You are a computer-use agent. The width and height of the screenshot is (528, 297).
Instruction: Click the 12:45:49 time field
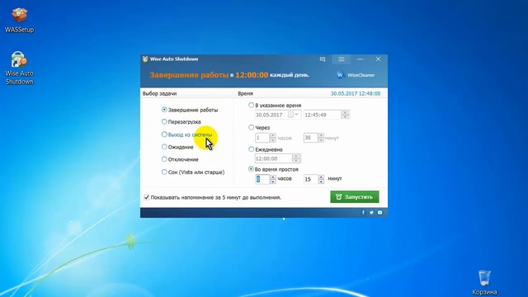[323, 115]
